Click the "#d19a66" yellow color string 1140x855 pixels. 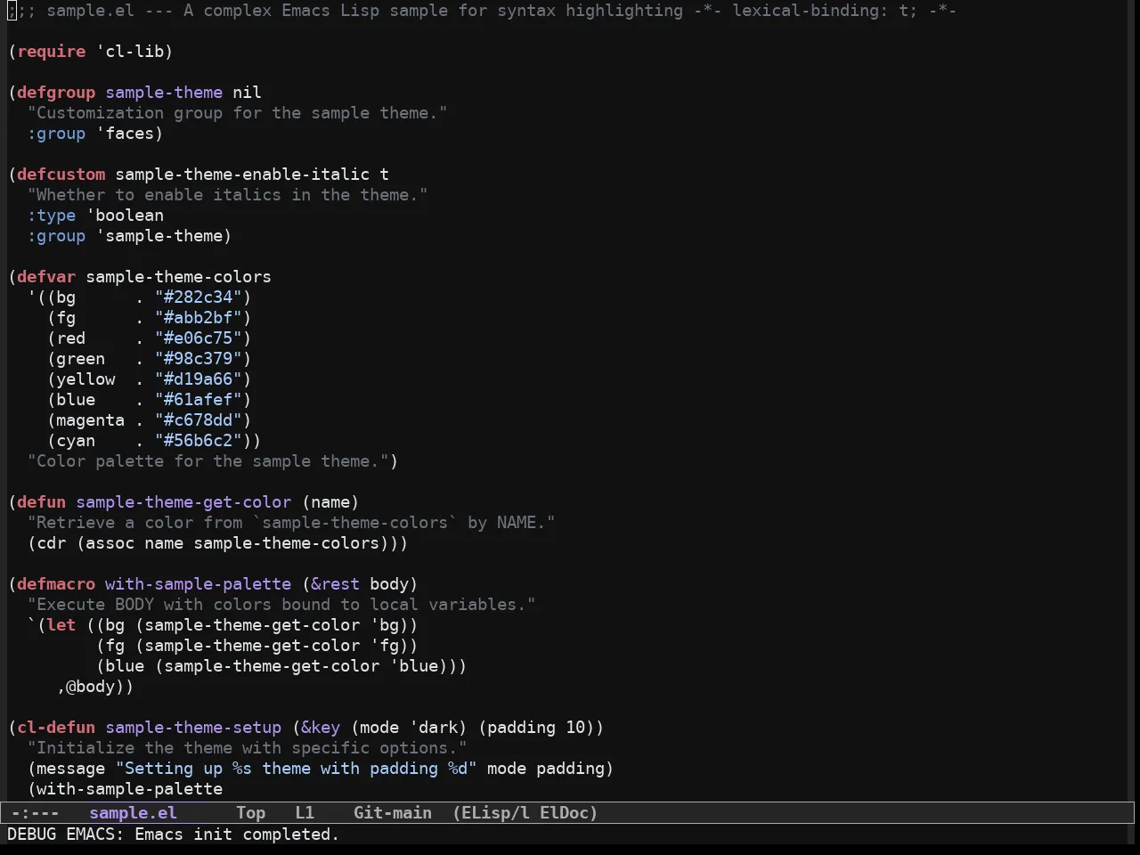coord(199,379)
